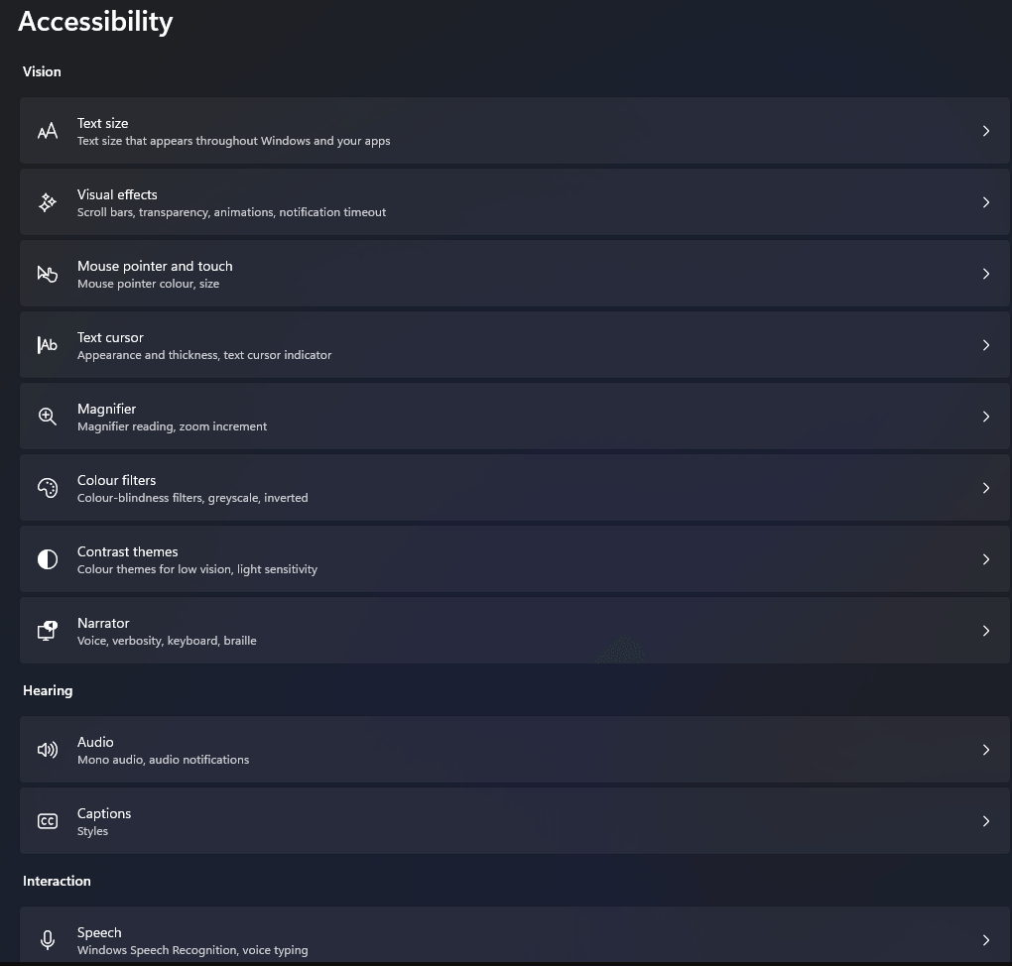Click the Speech microphone icon
The image size is (1012, 966).
(x=47, y=940)
